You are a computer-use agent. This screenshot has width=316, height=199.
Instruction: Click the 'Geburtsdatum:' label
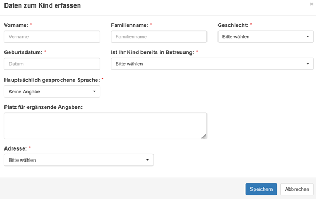point(23,52)
